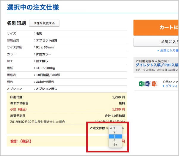Click the 名刺印刷 product title
The image size is (179, 156).
(x=16, y=23)
